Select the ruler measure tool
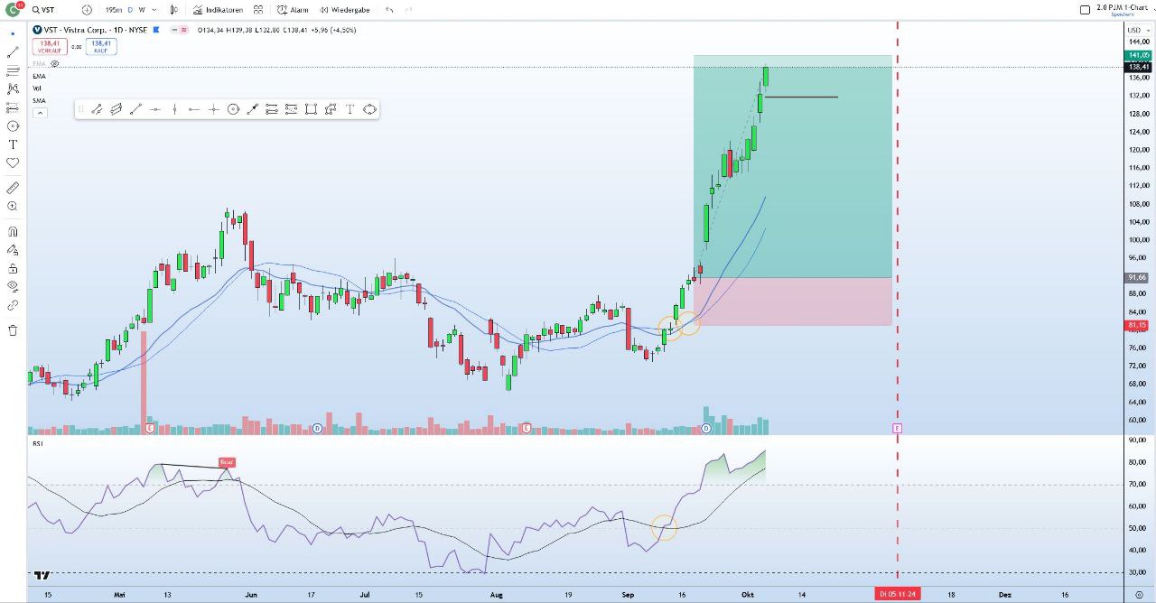 coord(13,188)
